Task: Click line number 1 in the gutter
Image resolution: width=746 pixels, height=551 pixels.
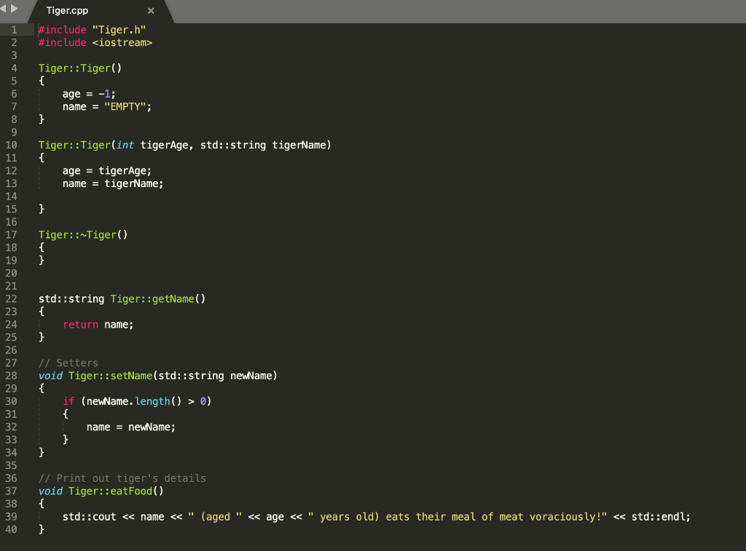Action: coord(15,29)
